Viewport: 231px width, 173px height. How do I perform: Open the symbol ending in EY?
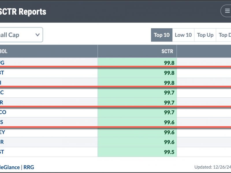pos(3,132)
